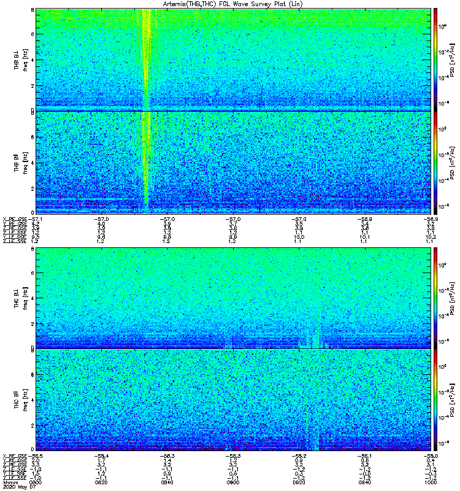Click the '-58.1' X position value
Viewport: 460px width, 491px height.
pos(364,456)
